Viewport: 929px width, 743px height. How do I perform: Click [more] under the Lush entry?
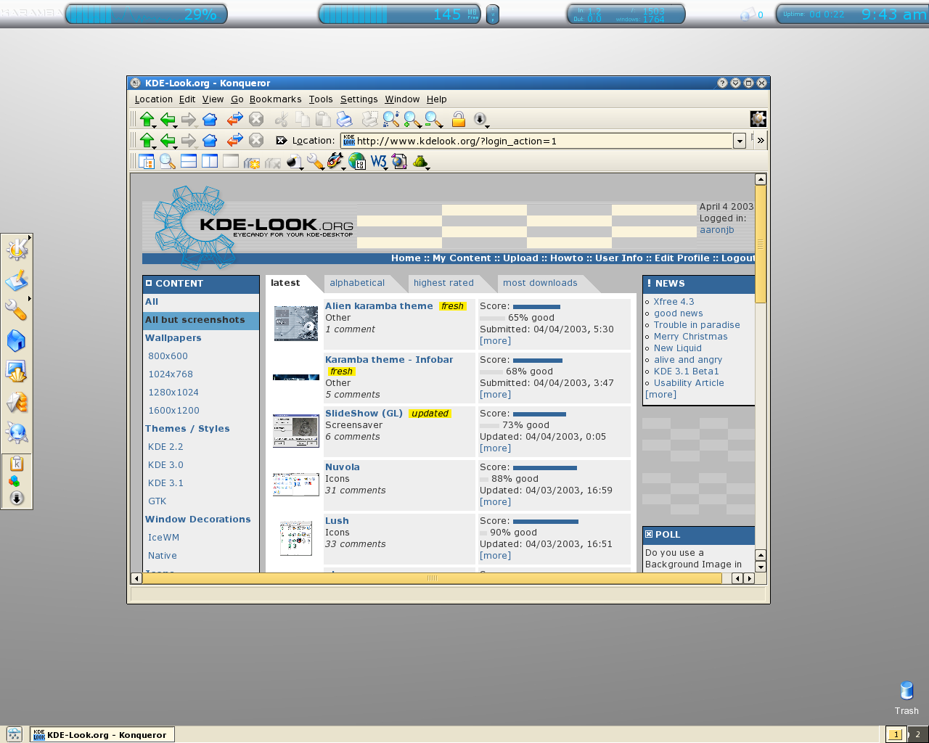click(x=495, y=556)
